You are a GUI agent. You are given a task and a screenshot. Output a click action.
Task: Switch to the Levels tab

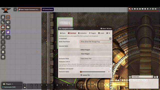[101, 33]
